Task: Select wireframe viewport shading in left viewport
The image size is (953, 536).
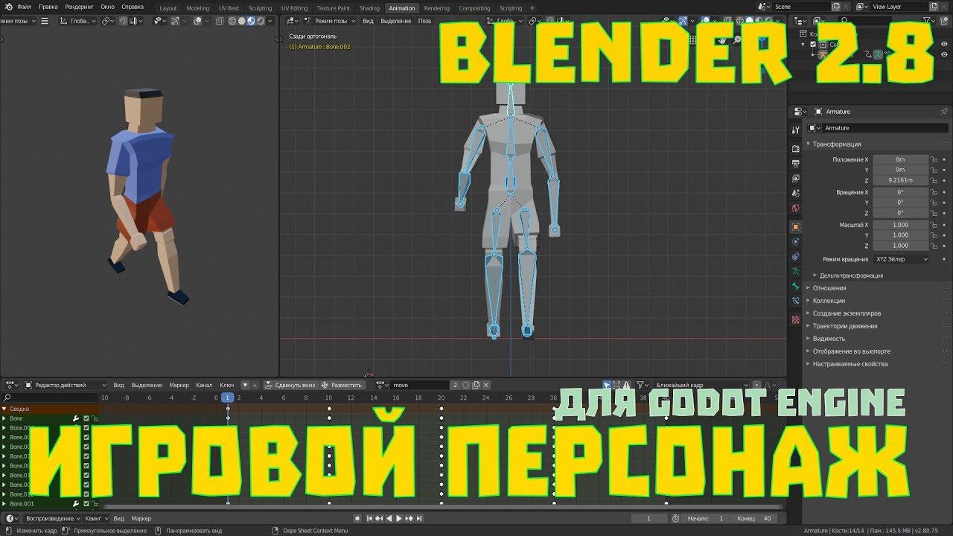Action: coord(233,21)
